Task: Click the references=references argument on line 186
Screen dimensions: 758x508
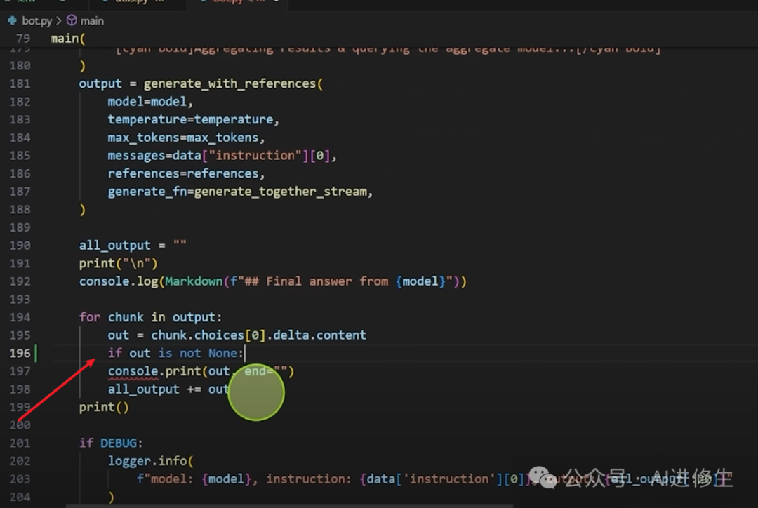Action: pyautogui.click(x=186, y=173)
